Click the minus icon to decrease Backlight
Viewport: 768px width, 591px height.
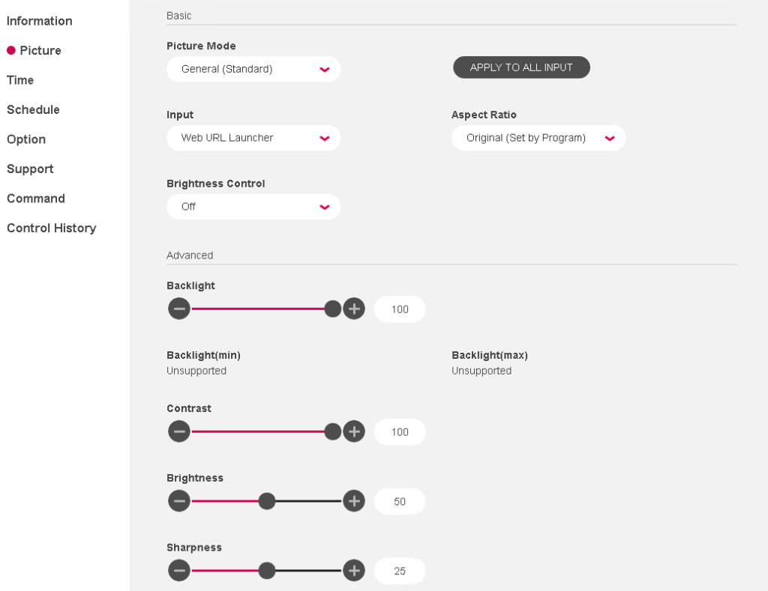click(x=179, y=308)
